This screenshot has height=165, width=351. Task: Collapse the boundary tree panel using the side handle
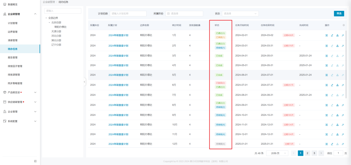[84, 82]
